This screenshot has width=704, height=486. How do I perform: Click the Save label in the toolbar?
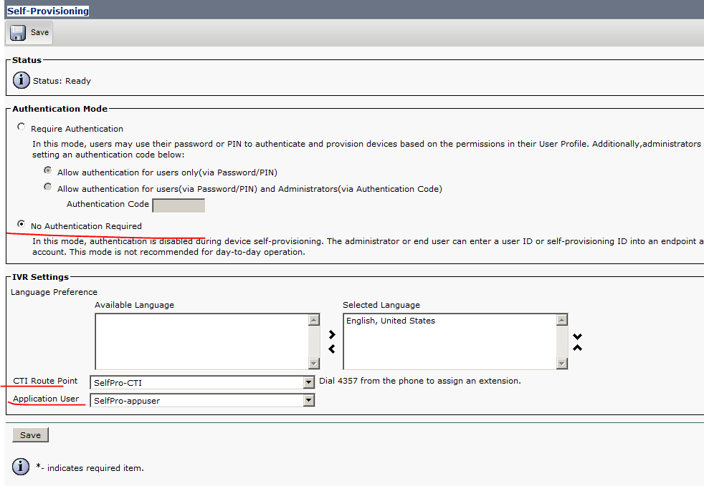(39, 32)
